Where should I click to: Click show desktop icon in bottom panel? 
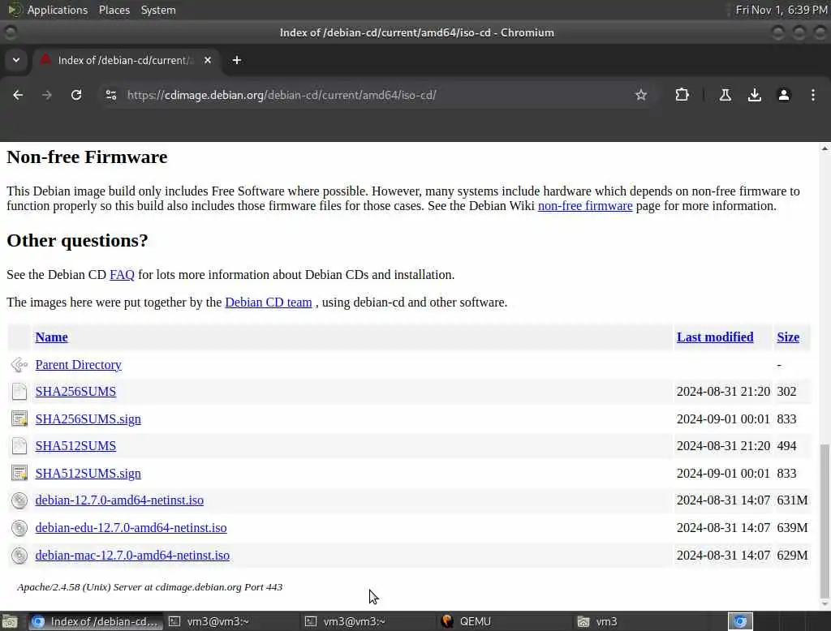click(x=10, y=621)
